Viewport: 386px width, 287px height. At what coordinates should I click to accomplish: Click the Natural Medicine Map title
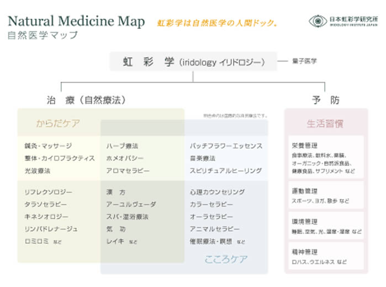[76, 22]
